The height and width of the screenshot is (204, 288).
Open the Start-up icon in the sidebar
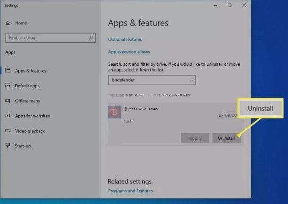click(x=8, y=145)
